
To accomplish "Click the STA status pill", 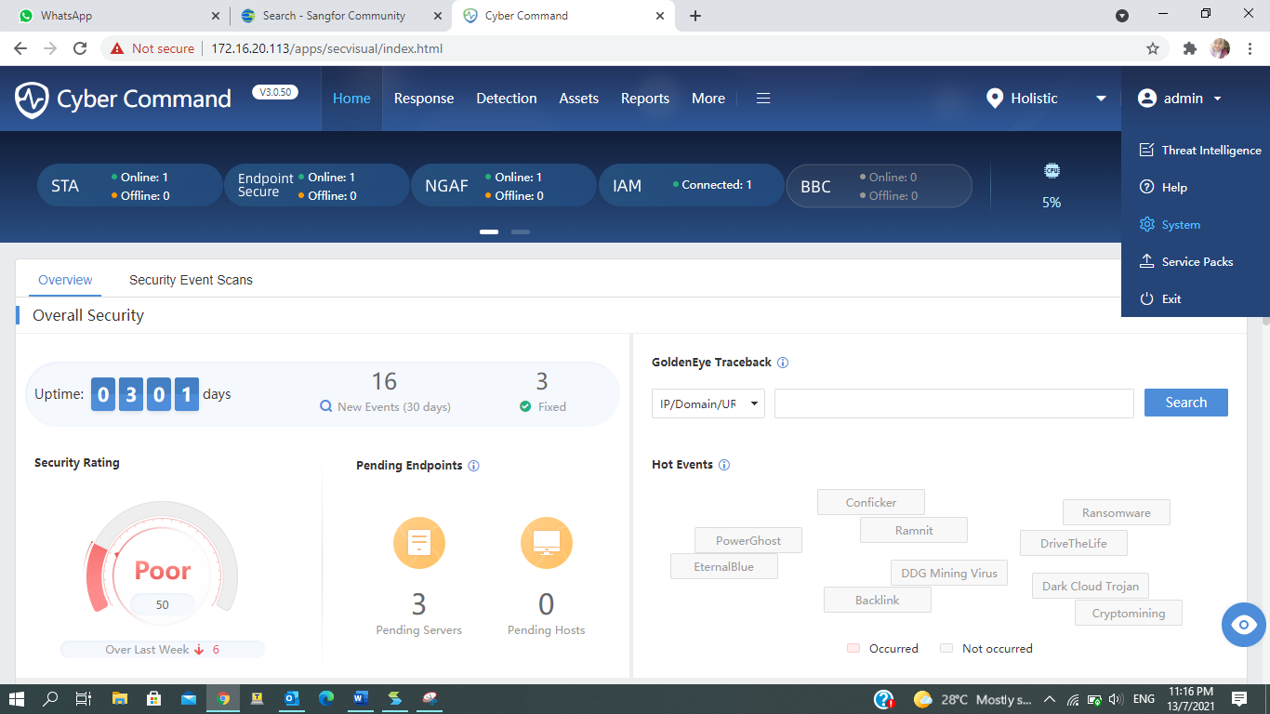I will [129, 186].
